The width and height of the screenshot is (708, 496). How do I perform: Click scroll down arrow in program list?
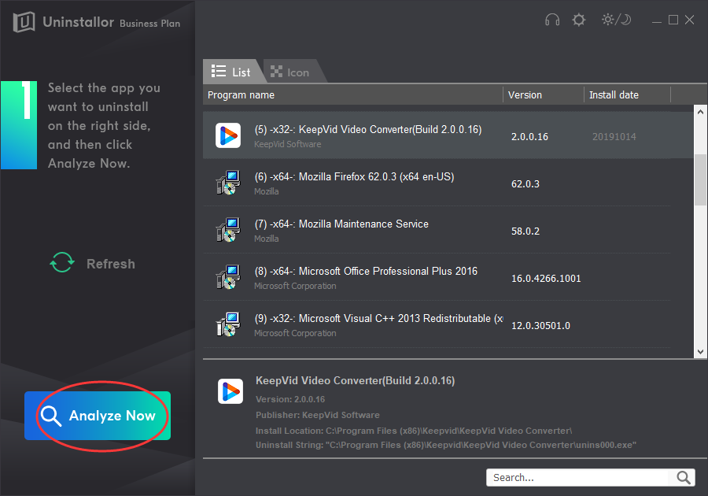[x=700, y=351]
